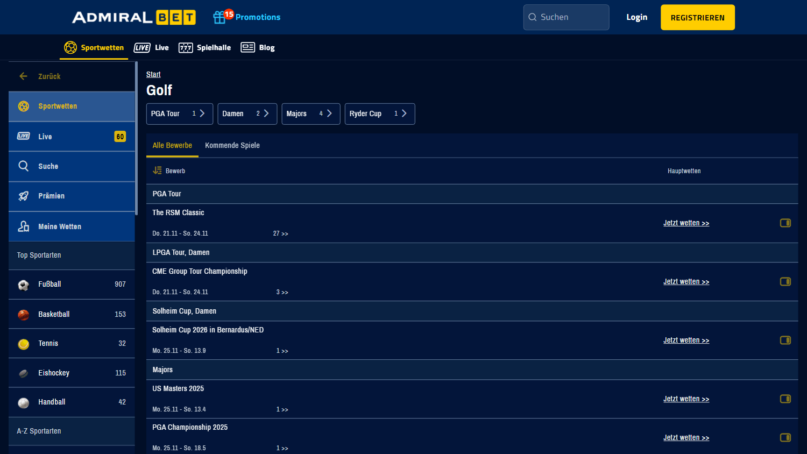
Task: Click the REGISTRIEREN button
Action: (x=698, y=17)
